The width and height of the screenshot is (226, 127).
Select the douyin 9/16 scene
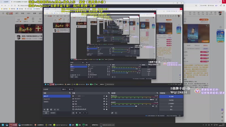[x=57, y=99]
